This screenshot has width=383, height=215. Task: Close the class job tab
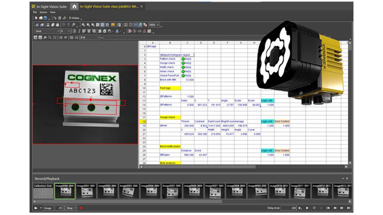(x=141, y=7)
